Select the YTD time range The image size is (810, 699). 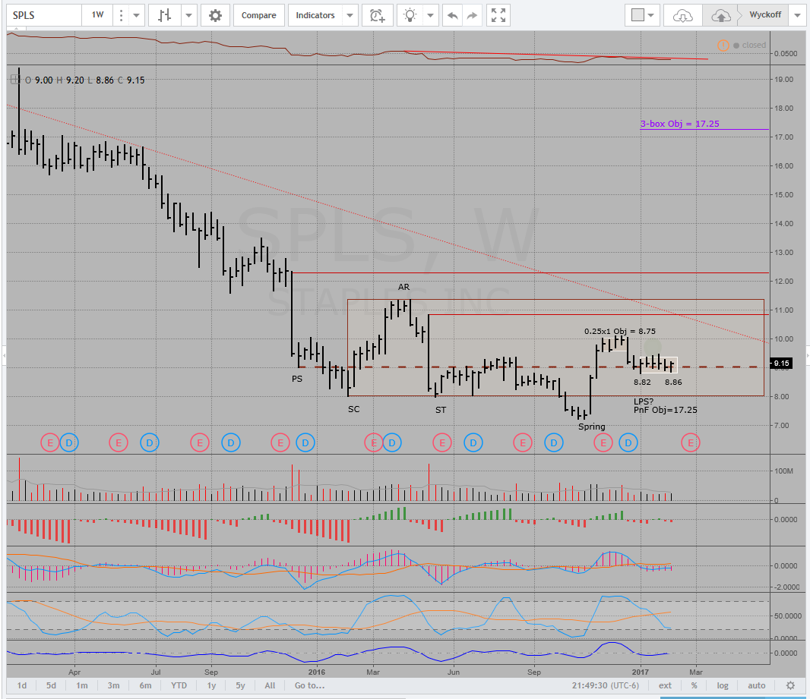click(x=179, y=685)
